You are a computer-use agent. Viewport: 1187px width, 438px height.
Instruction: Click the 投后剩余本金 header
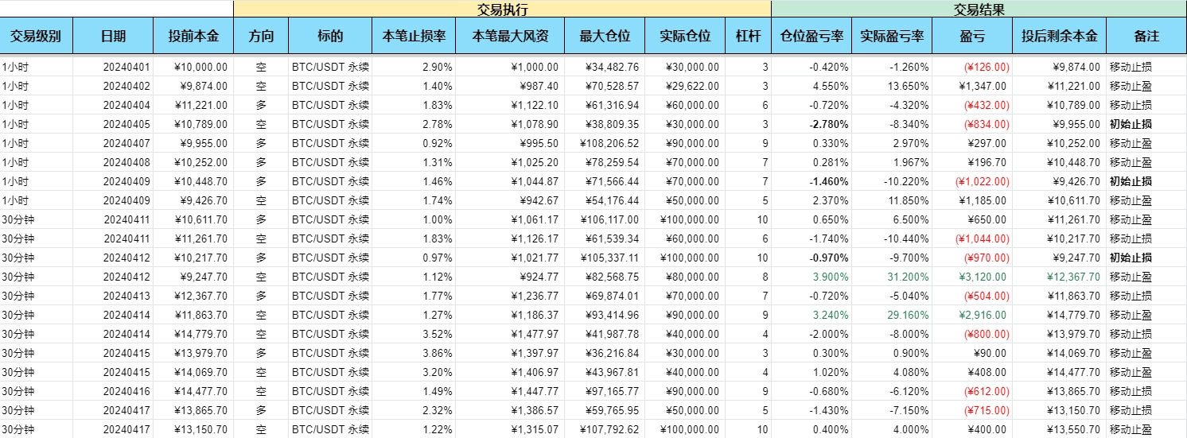click(1060, 37)
